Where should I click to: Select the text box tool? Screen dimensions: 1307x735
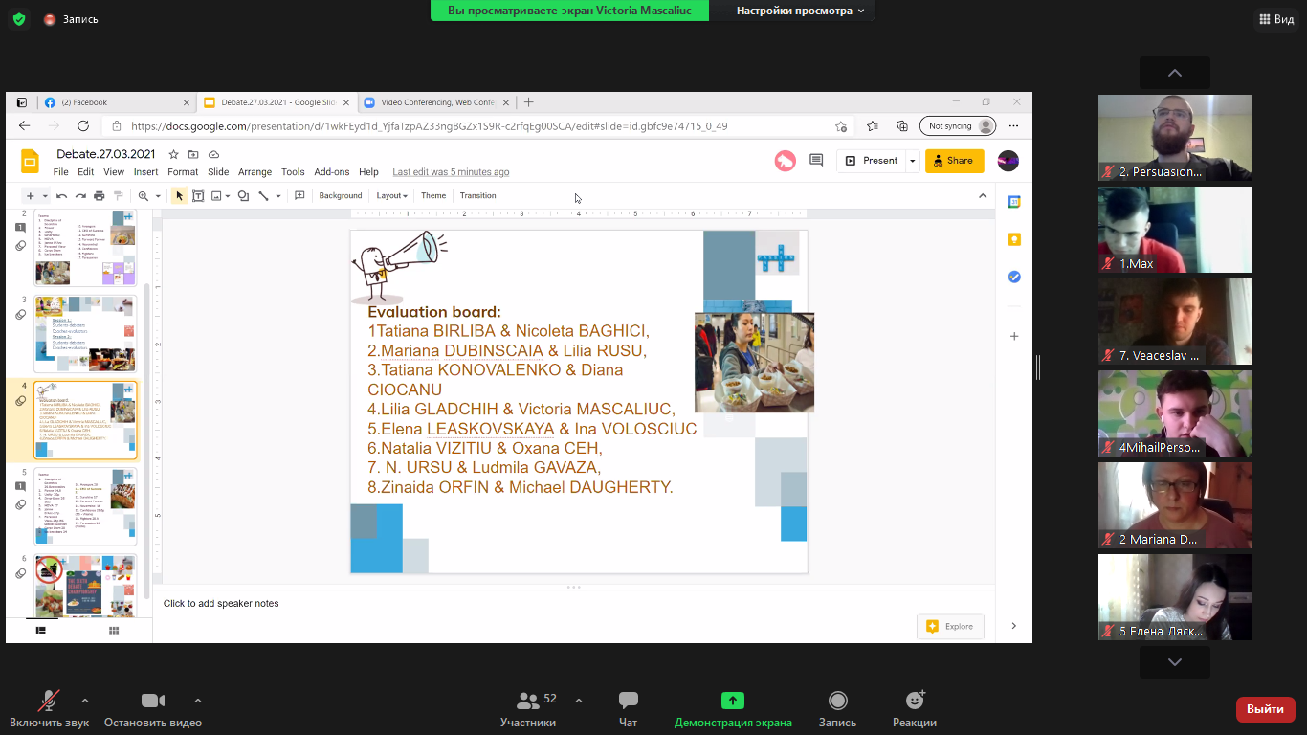point(198,196)
